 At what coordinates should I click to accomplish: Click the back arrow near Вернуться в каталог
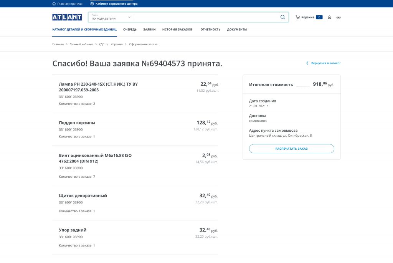(307, 63)
